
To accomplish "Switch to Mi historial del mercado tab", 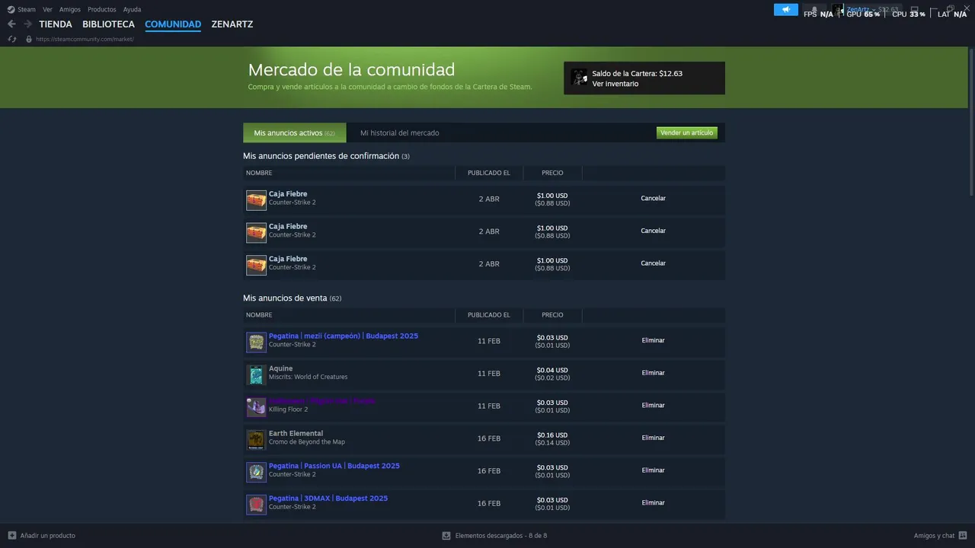I will point(400,133).
